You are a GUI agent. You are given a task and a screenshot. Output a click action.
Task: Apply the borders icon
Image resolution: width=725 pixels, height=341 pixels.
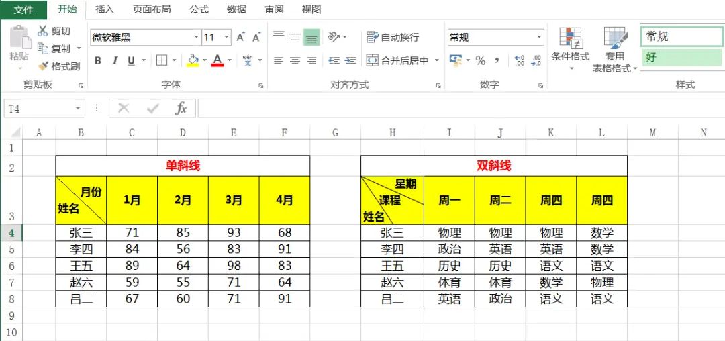(x=162, y=60)
